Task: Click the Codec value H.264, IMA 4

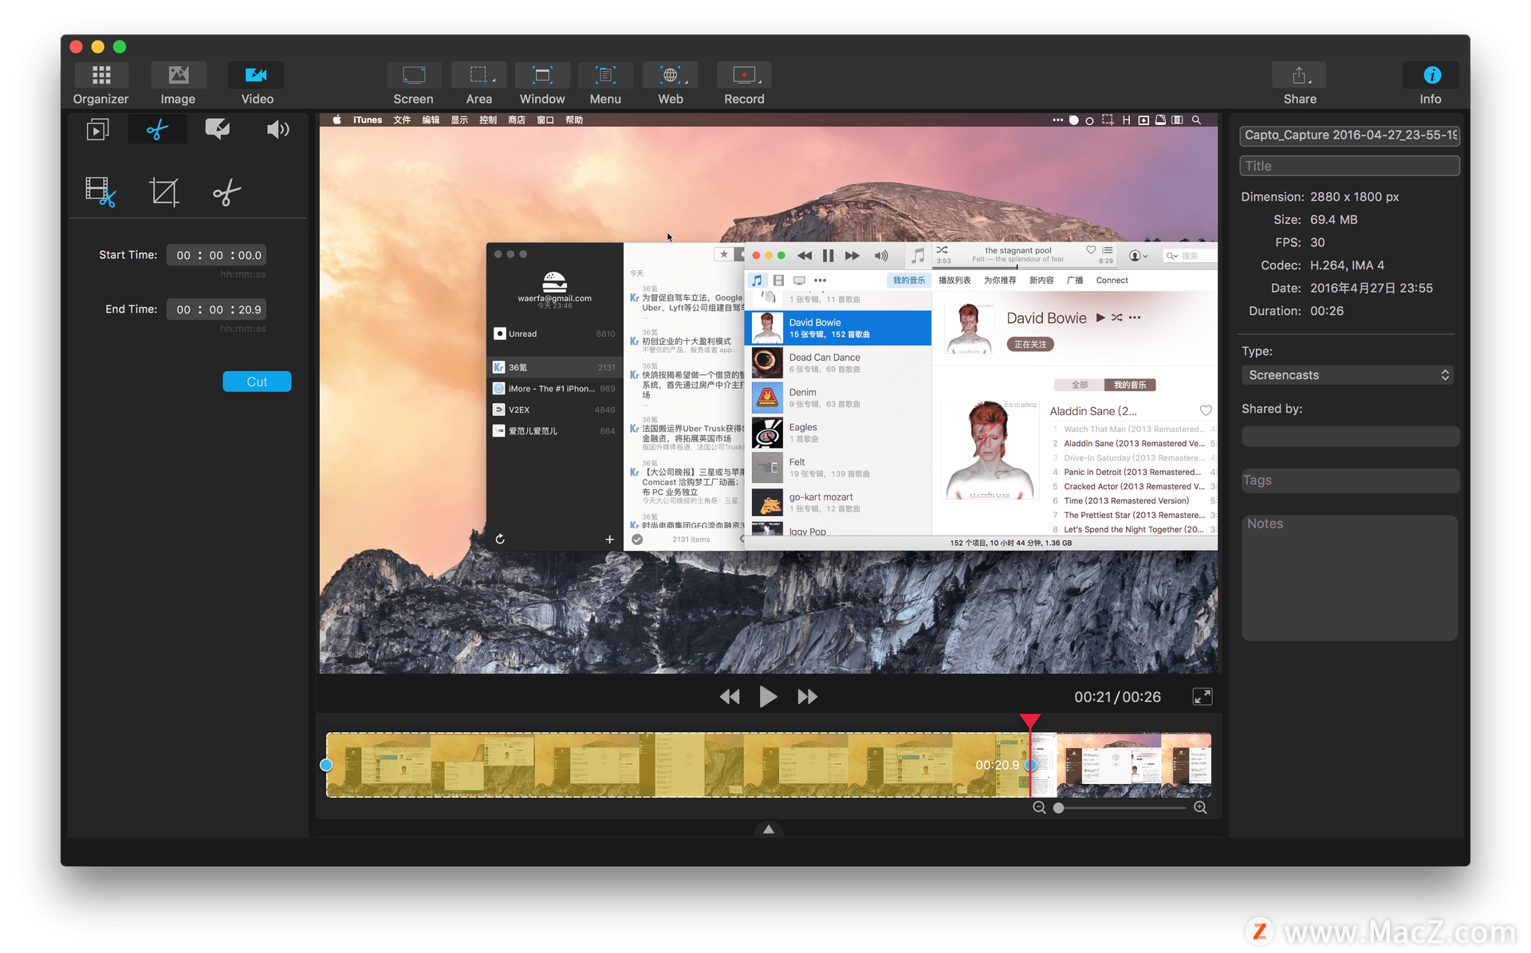Action: pos(1347,265)
